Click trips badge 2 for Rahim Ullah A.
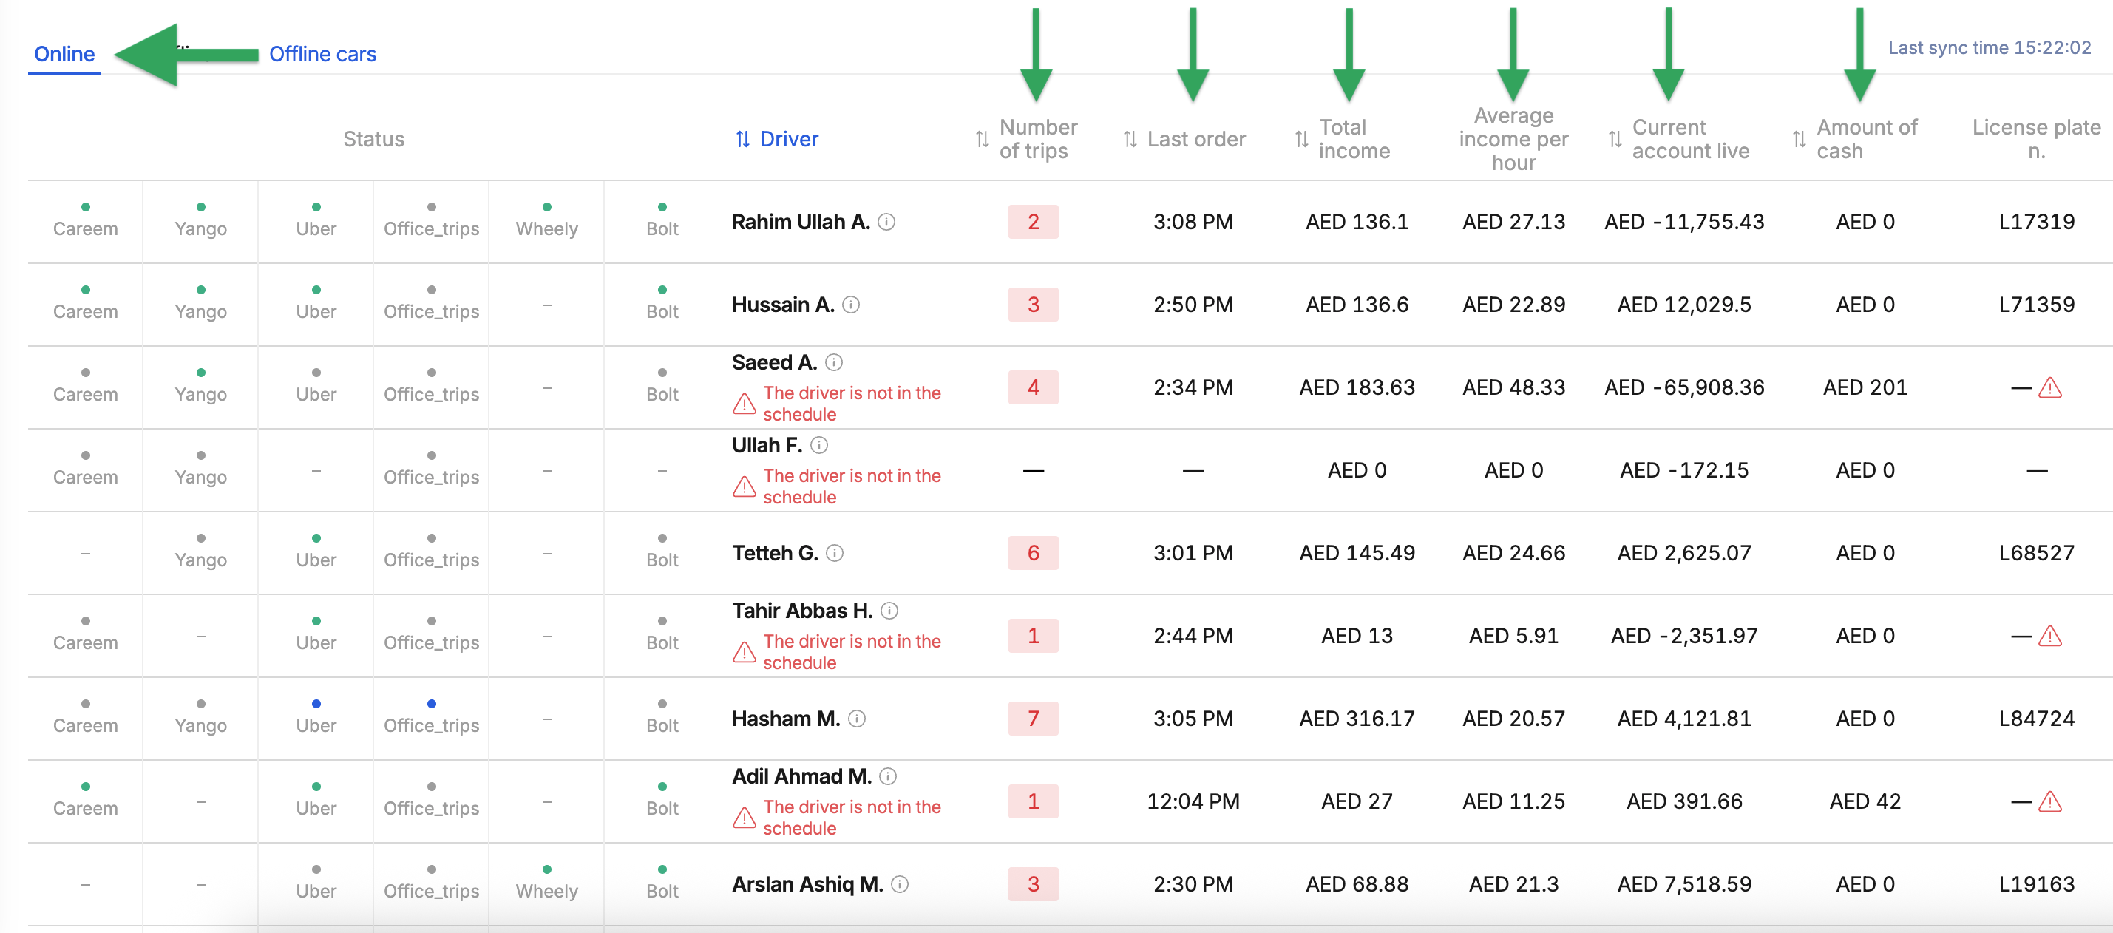Screen dimensions: 2113x933 pyautogui.click(x=1034, y=222)
